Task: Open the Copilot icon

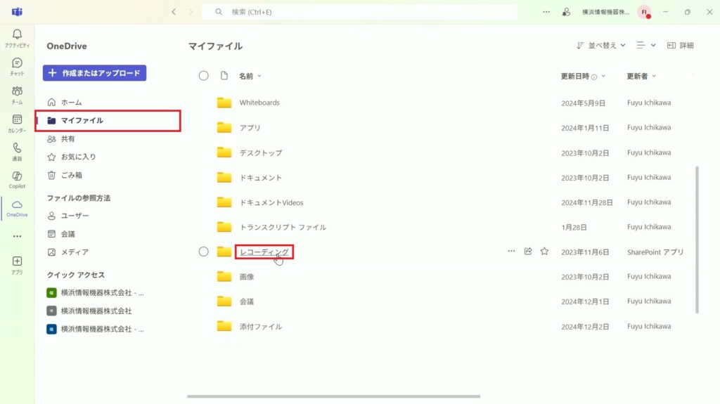Action: coord(17,180)
